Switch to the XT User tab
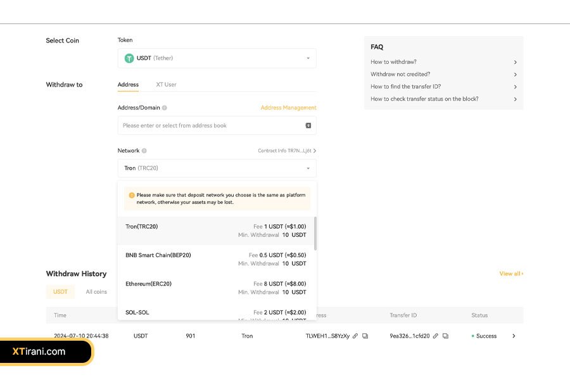This screenshot has height=380, width=570. (x=166, y=84)
